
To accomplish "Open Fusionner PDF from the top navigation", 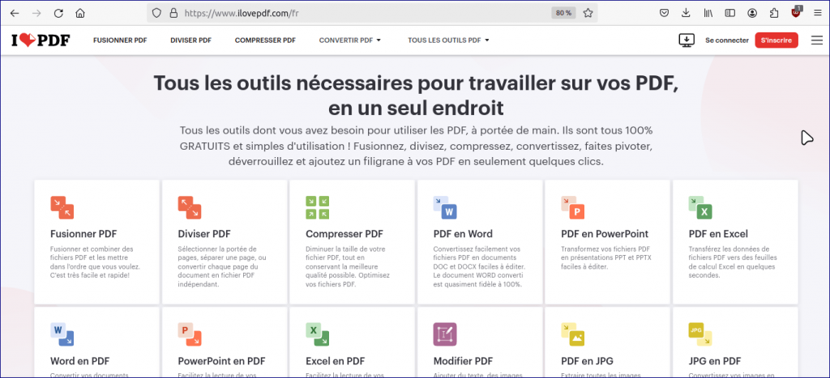I will click(122, 40).
